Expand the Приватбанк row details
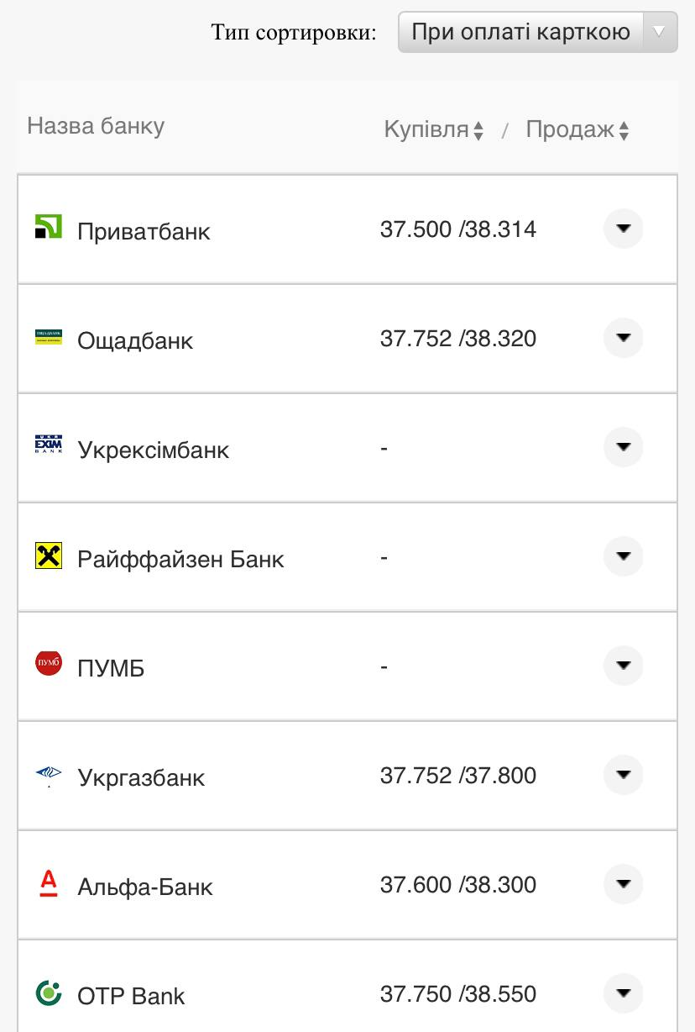695x1032 pixels. (623, 229)
